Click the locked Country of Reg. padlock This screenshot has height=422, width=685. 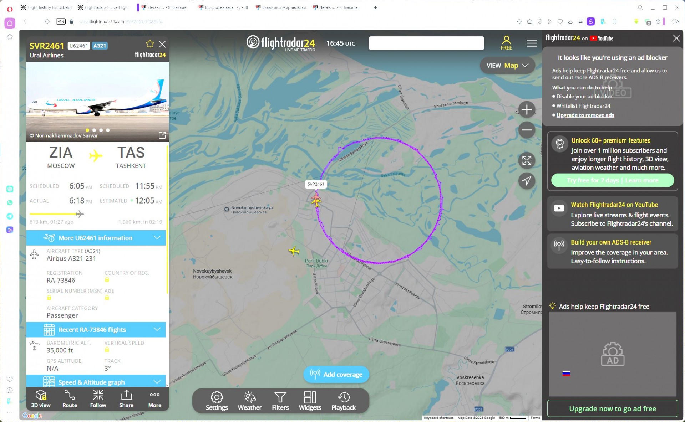(x=107, y=280)
